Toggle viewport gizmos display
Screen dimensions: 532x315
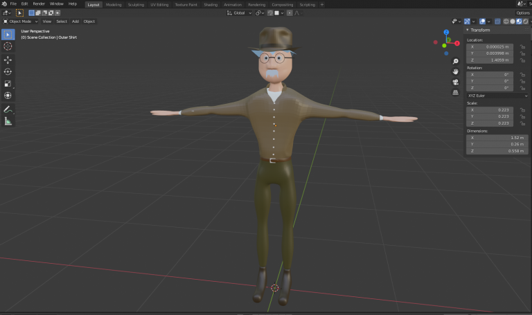[467, 21]
